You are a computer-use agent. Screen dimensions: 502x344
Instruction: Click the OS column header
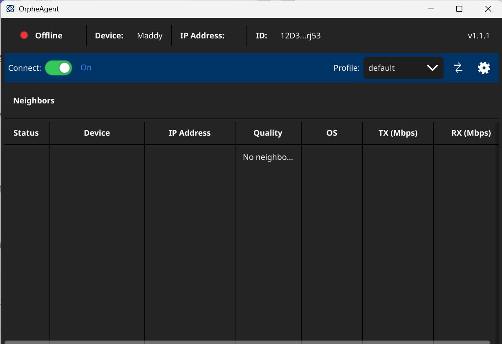click(x=332, y=133)
